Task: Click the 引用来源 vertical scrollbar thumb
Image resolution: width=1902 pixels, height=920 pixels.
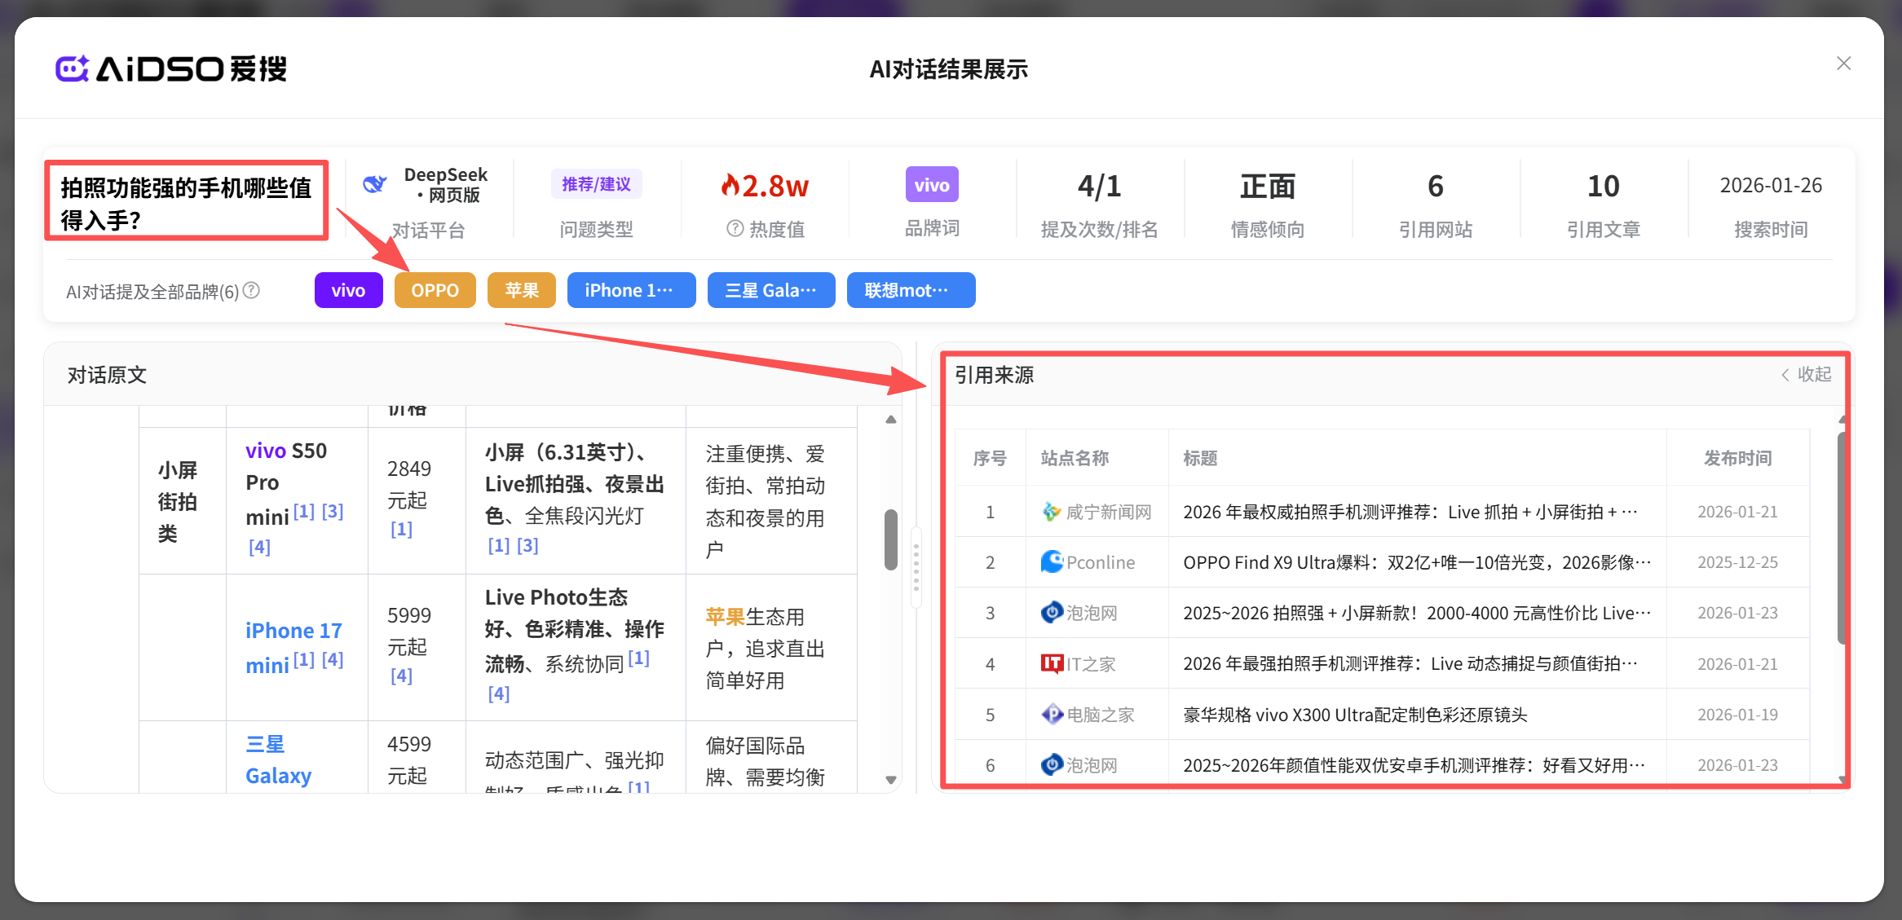Action: (x=1842, y=538)
